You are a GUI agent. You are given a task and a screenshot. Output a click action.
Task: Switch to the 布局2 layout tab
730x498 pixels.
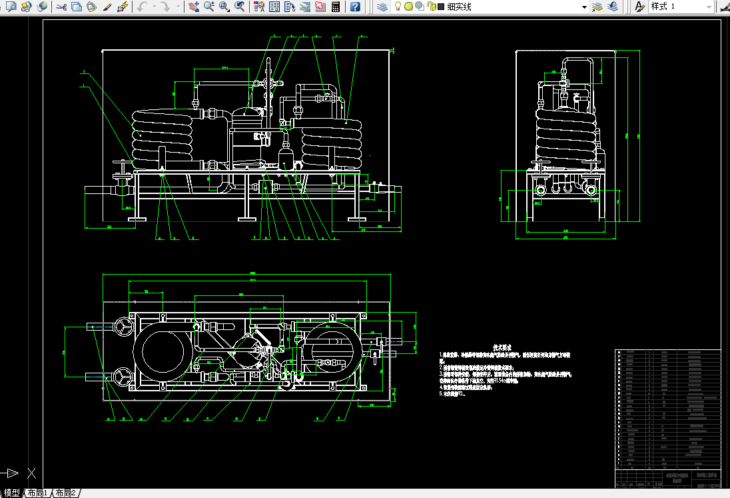(x=67, y=493)
